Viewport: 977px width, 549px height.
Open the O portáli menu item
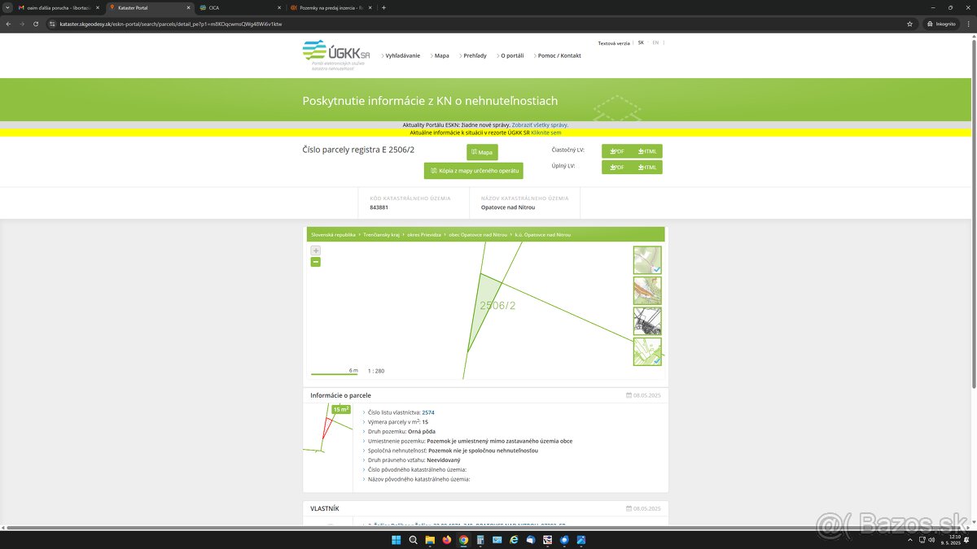coord(512,56)
